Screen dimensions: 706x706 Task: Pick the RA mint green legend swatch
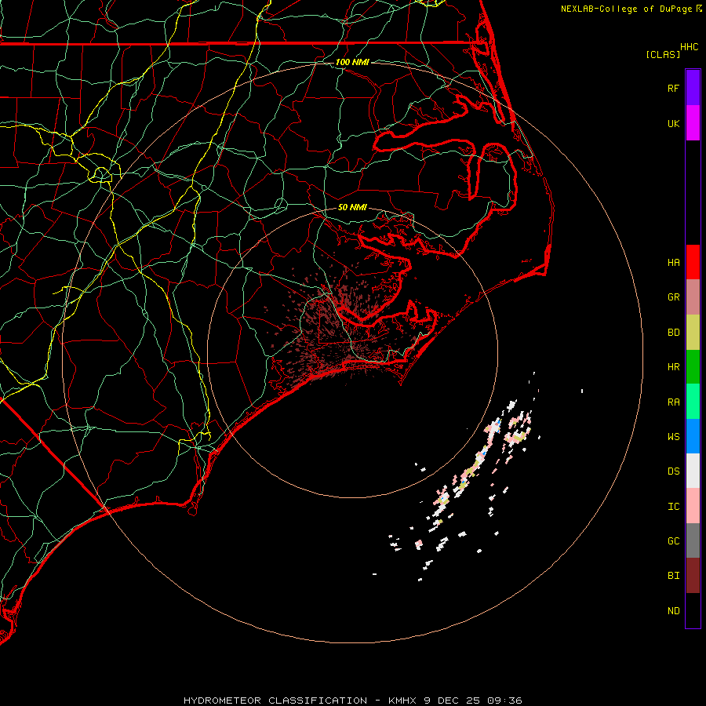(693, 402)
